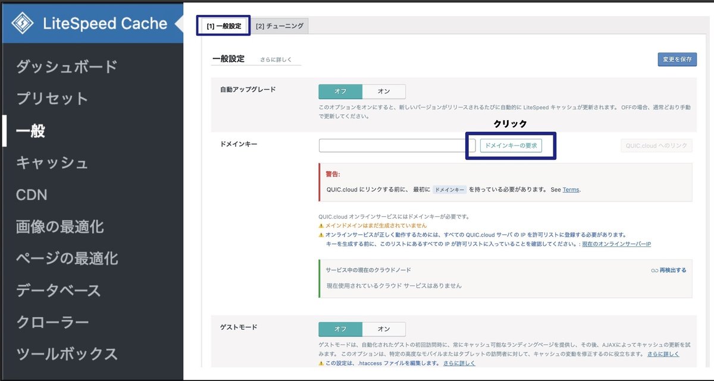Open プリセット in the sidebar

coord(52,99)
